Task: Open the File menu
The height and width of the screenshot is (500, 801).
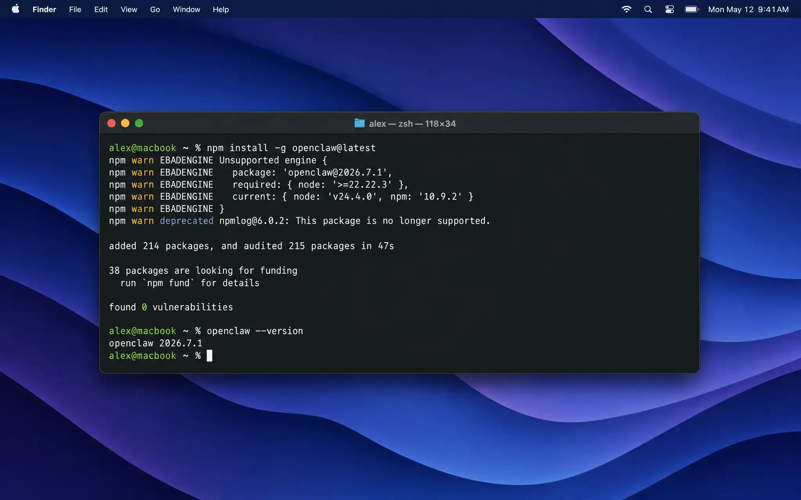Action: click(x=75, y=9)
